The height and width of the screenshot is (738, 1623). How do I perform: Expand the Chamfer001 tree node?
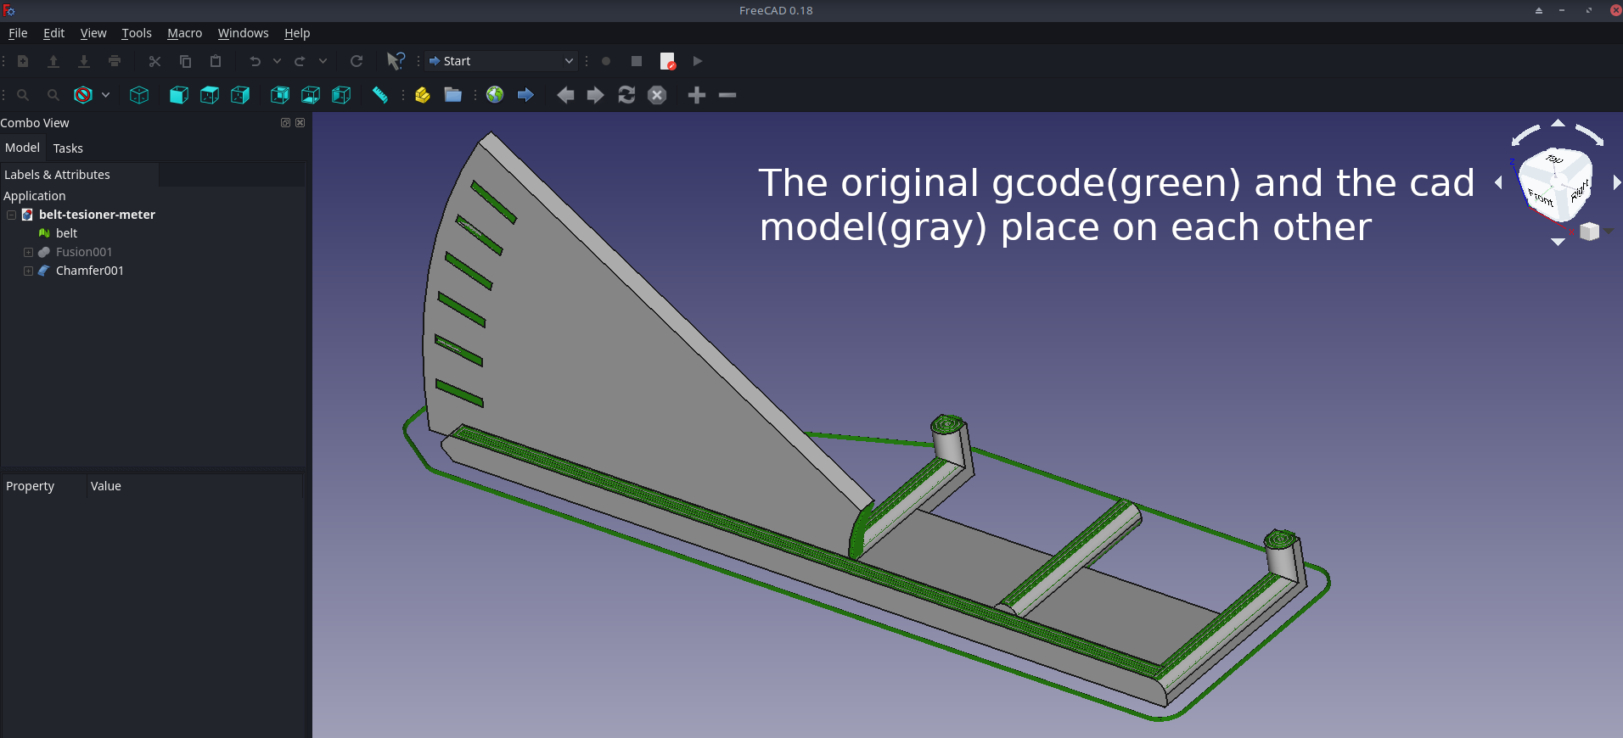coord(28,271)
